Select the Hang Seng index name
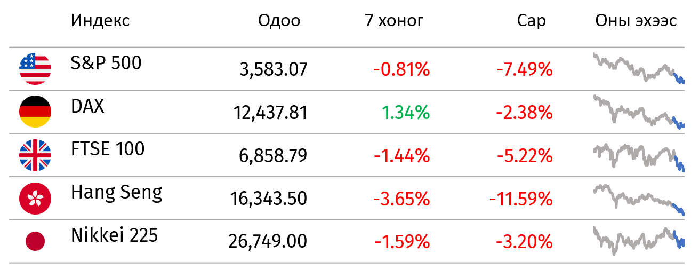699x277 pixels. tap(116, 193)
